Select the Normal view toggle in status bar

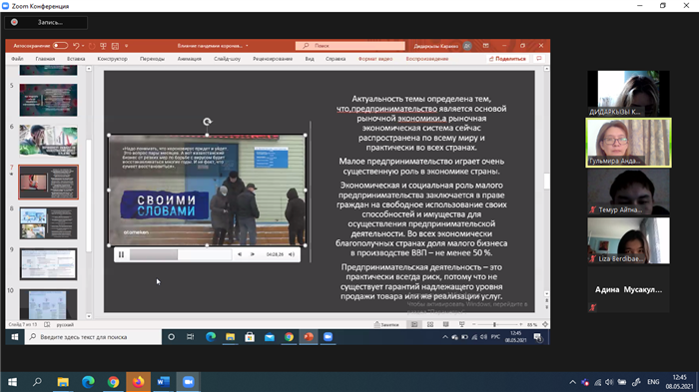(414, 324)
